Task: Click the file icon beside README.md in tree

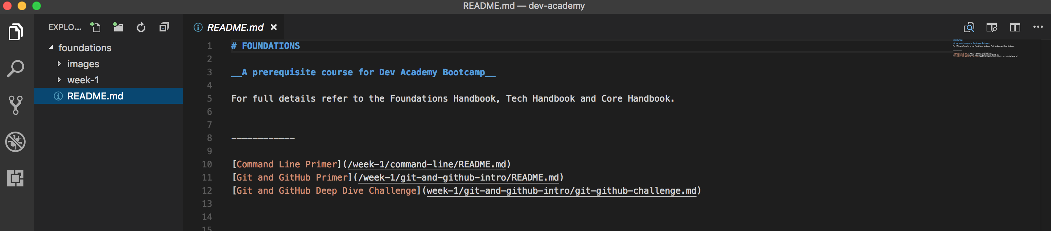Action: (58, 96)
